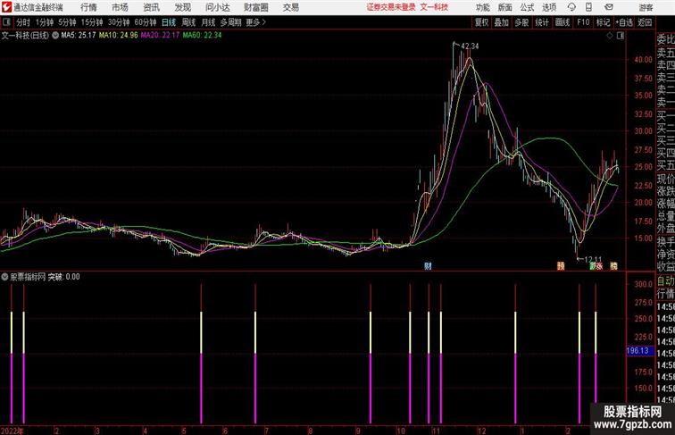675x435 pixels.
Task: Open the 问小达 menu
Action: click(218, 7)
